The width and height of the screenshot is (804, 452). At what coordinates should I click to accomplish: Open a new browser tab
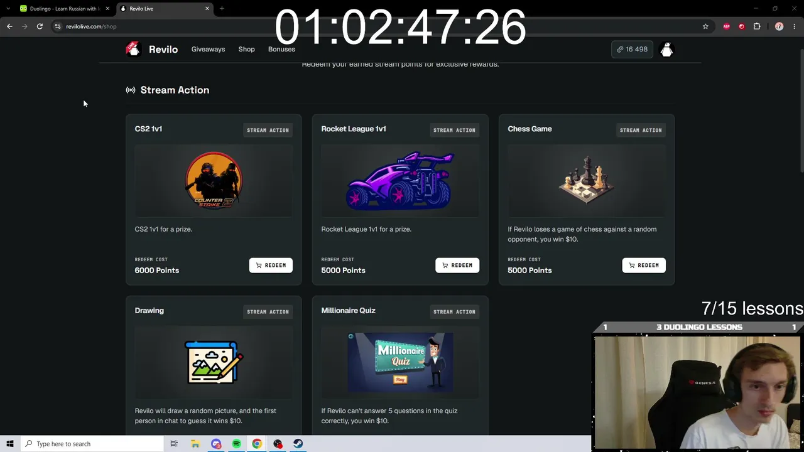[222, 9]
